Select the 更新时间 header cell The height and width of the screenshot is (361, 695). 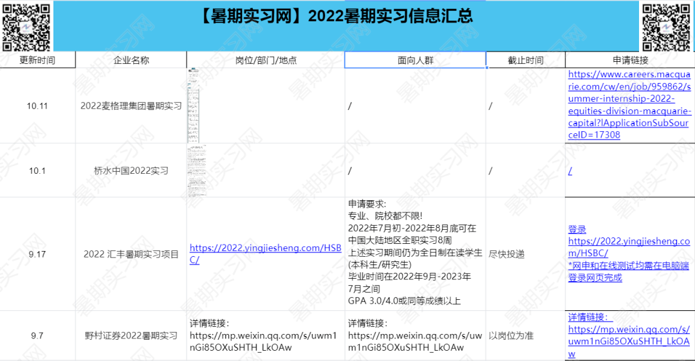tap(37, 60)
